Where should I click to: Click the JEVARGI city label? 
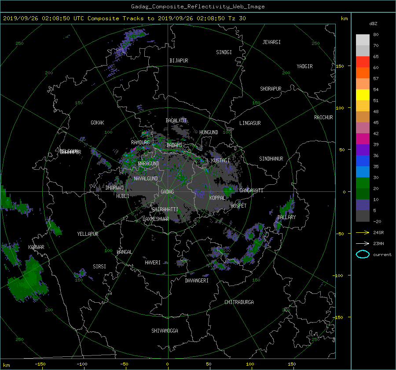pyautogui.click(x=271, y=42)
